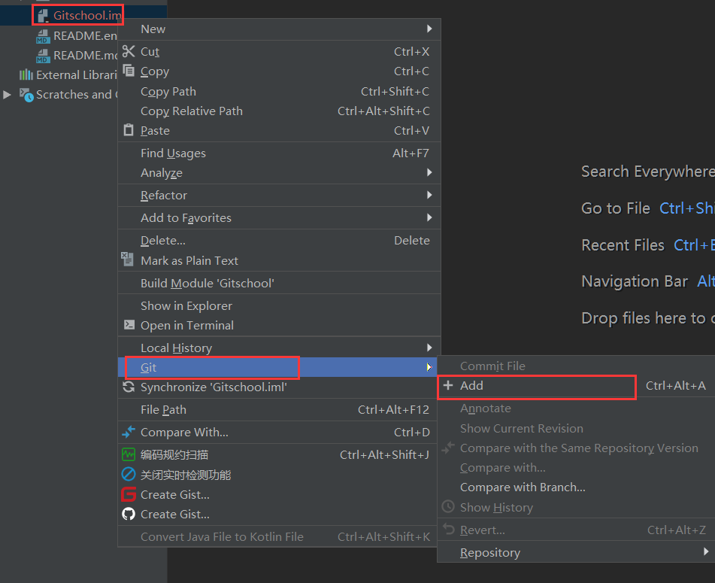Expand the Repository submenu arrow
The height and width of the screenshot is (583, 715).
point(706,551)
